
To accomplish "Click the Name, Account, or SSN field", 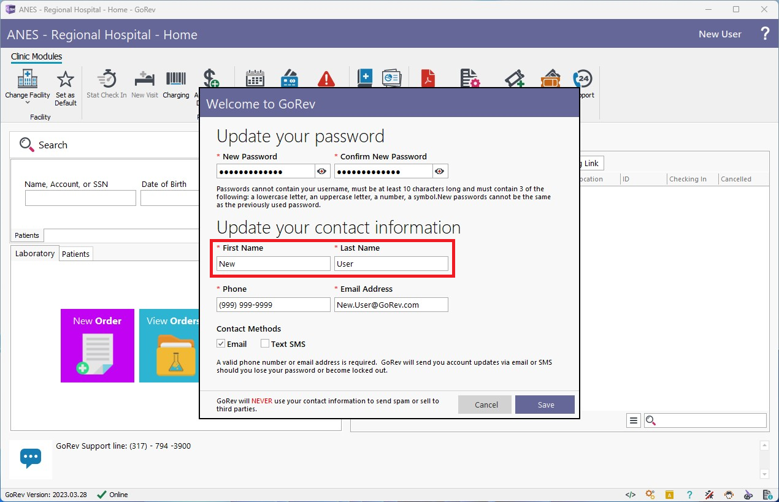I will 80,198.
